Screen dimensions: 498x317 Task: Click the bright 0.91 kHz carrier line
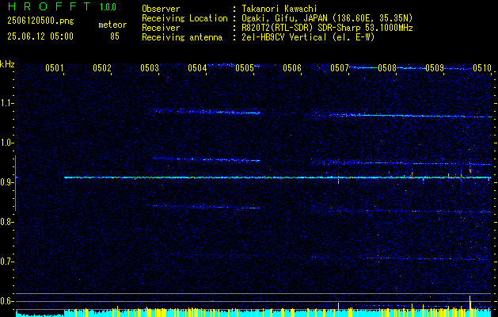point(278,178)
